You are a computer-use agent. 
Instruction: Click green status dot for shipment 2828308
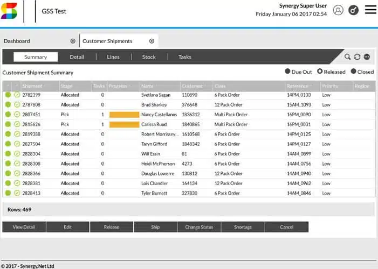(8, 164)
